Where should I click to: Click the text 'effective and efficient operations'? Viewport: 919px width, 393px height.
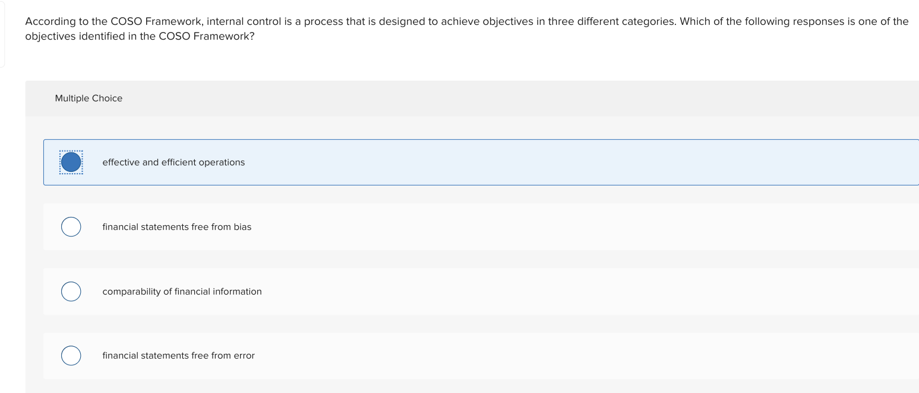coord(173,162)
